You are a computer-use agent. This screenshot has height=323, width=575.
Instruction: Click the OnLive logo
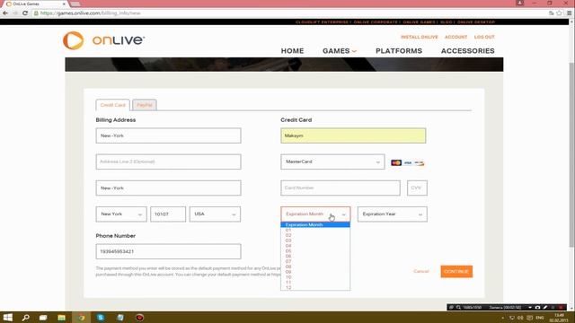tap(104, 40)
